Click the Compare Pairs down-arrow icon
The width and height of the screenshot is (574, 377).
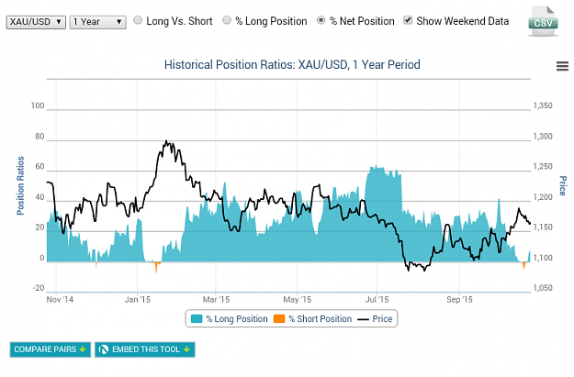(x=83, y=349)
